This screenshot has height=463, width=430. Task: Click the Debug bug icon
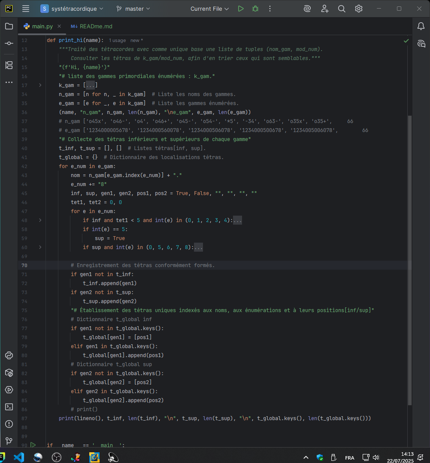255,9
